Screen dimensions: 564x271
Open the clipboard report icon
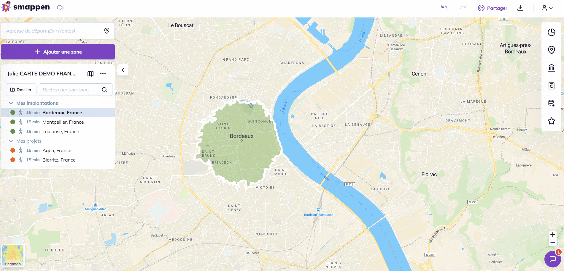tap(551, 86)
